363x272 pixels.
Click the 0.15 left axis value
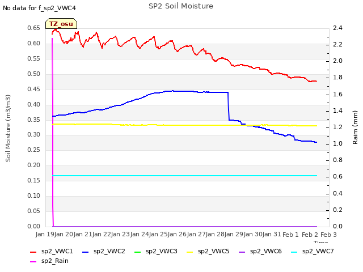34,180
